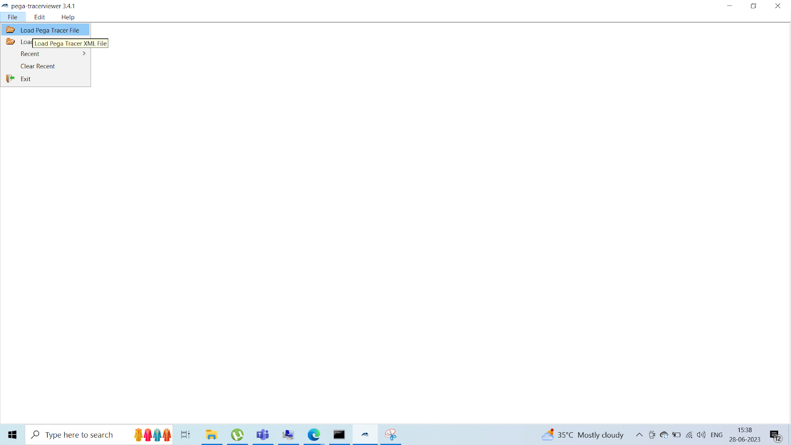791x445 pixels.
Task: Open the command prompt taskbar icon
Action: [x=339, y=435]
